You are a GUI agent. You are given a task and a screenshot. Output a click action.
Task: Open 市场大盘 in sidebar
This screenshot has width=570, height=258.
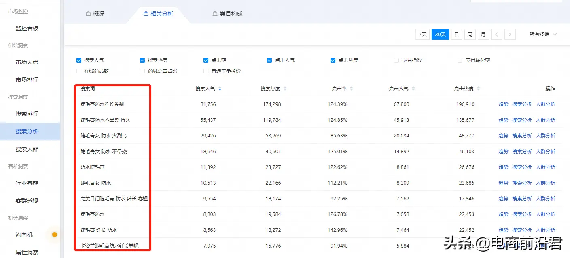pos(27,62)
